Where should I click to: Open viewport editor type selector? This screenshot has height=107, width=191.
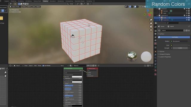11,4
